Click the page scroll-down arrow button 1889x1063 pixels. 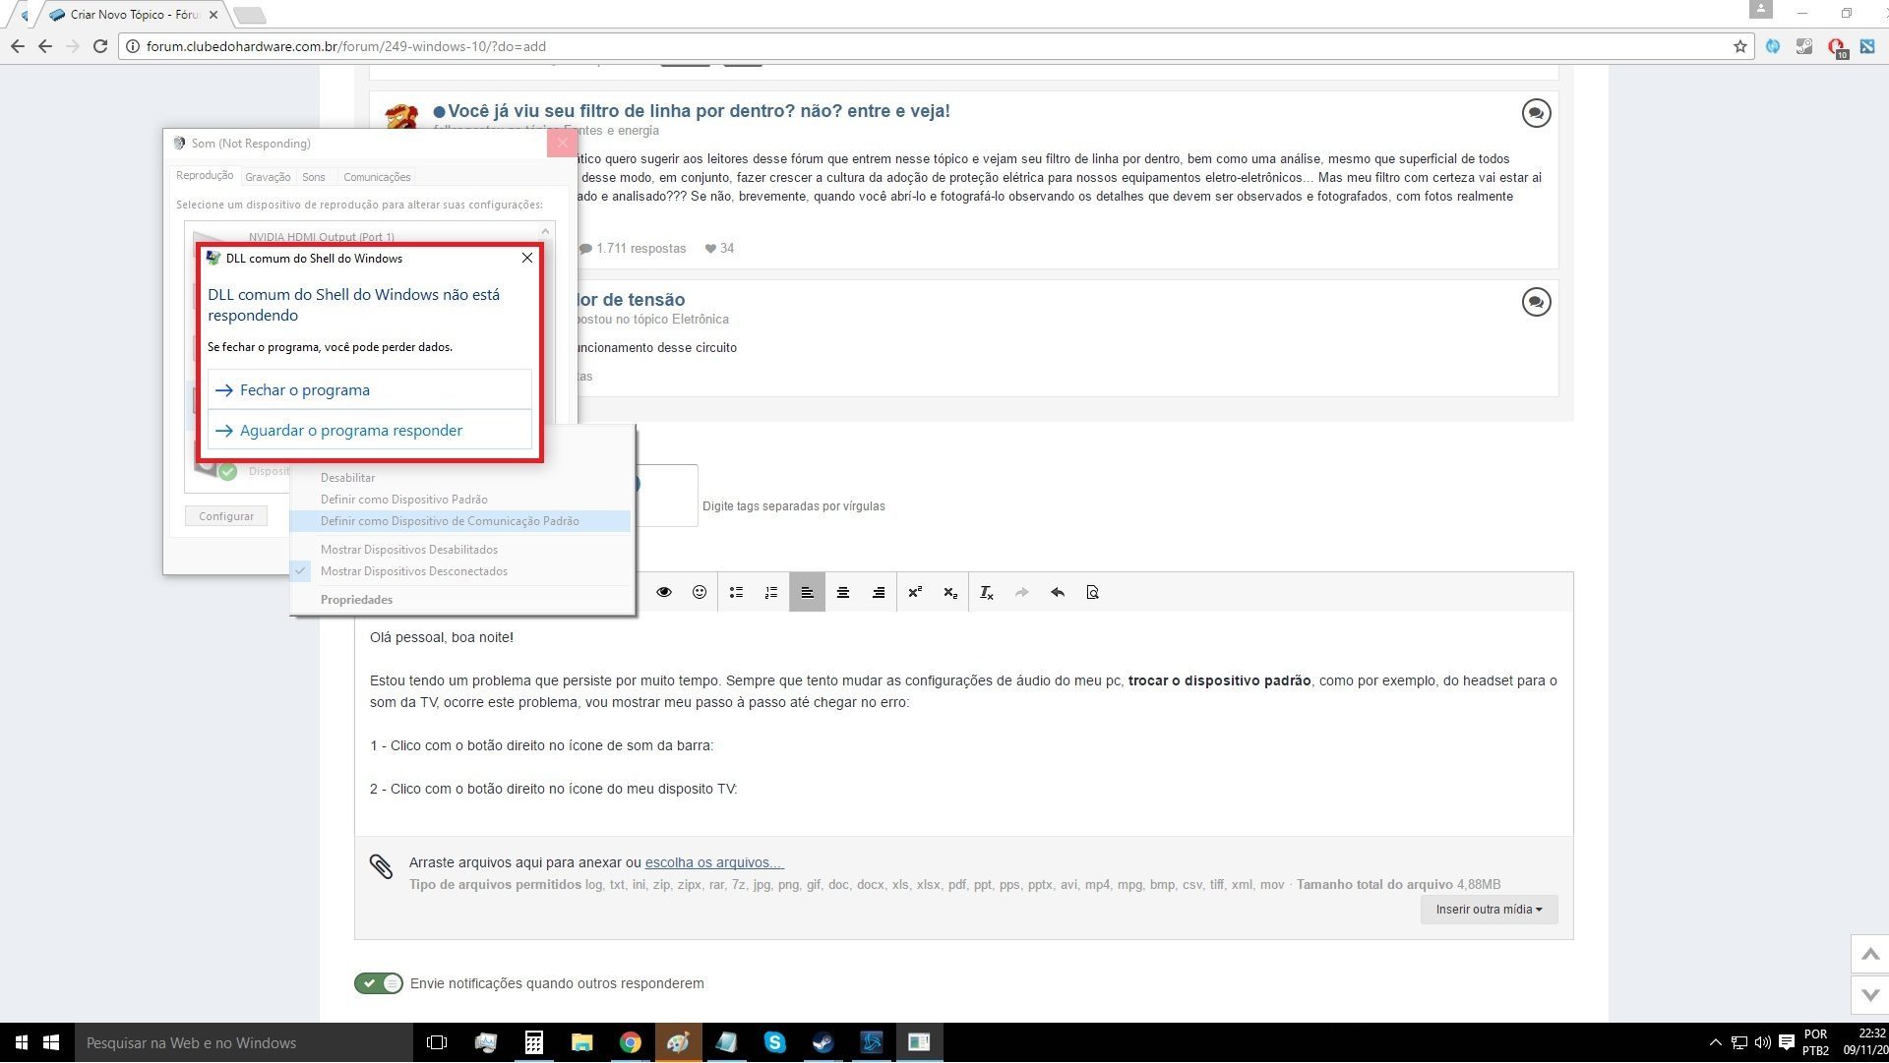[x=1870, y=995]
